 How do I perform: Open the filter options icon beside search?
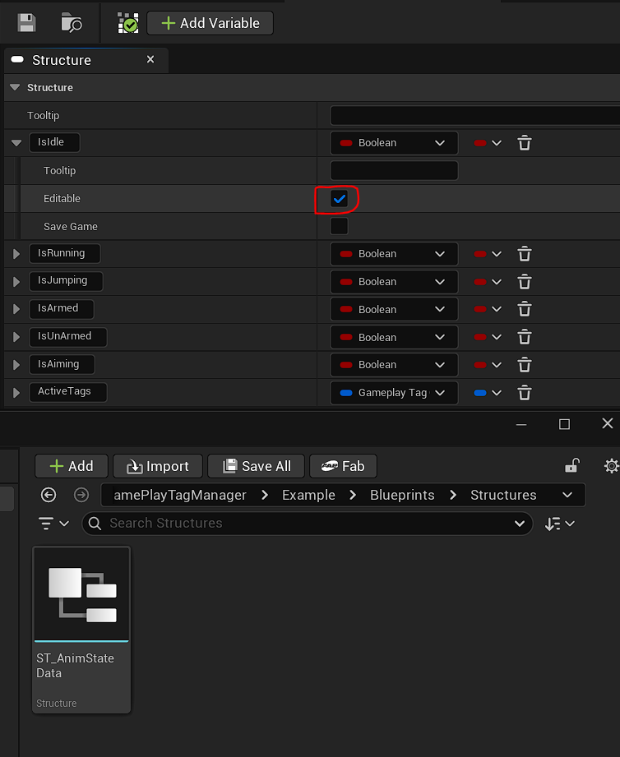pyautogui.click(x=54, y=524)
